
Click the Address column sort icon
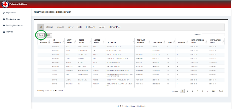click(133, 42)
